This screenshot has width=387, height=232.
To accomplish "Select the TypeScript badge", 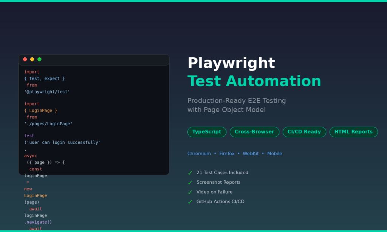I will point(207,132).
